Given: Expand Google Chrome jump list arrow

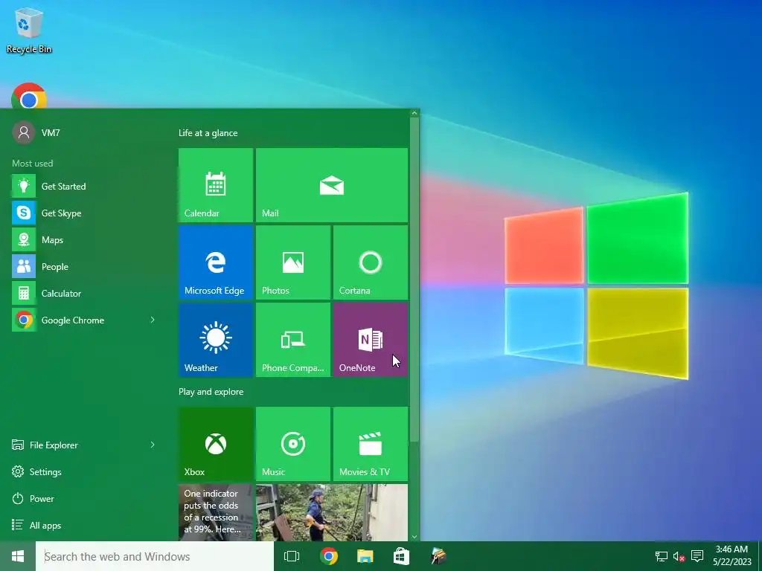Looking at the screenshot, I should [x=153, y=320].
